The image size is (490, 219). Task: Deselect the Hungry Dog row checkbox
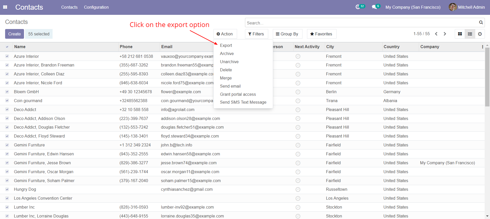7,189
